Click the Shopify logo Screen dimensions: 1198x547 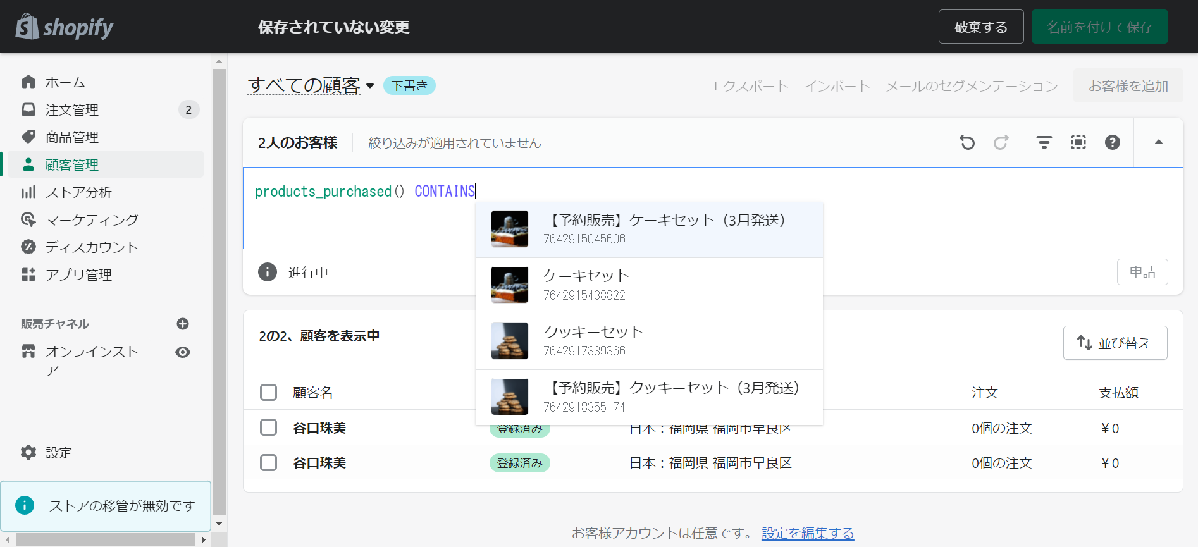[x=65, y=27]
